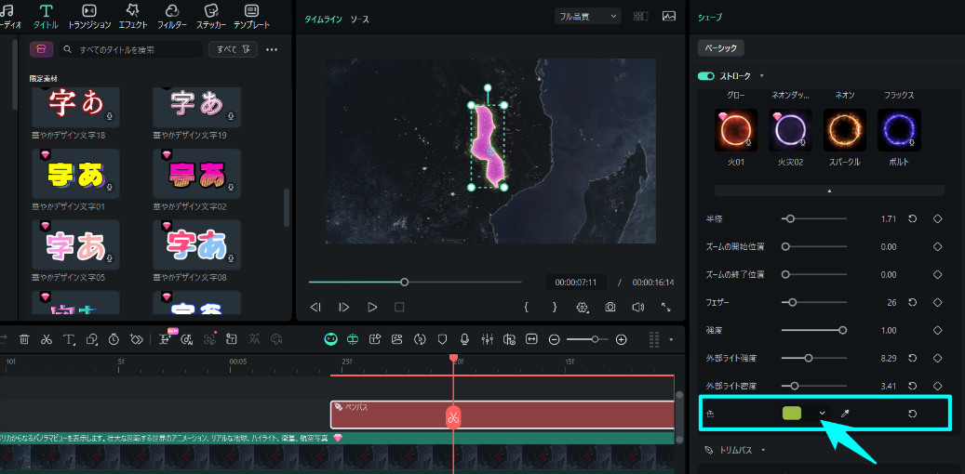Viewport: 965px width, 474px height.
Task: Select the スパークル stroke preset
Action: pyautogui.click(x=845, y=130)
